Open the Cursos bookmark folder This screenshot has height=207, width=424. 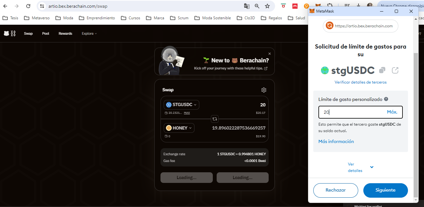coord(130,18)
